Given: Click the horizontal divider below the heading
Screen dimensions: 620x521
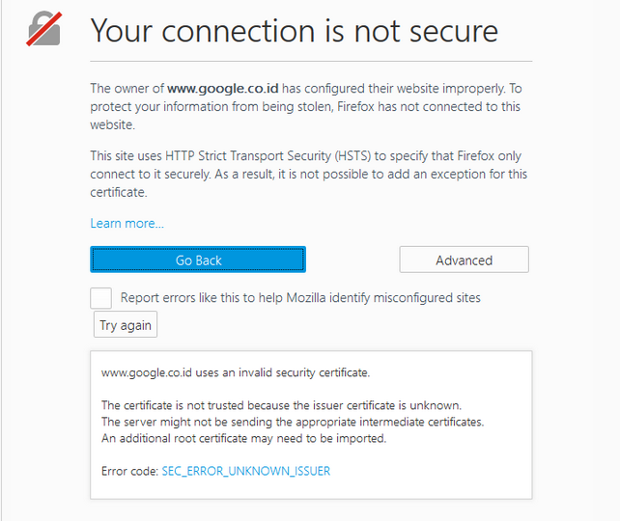Looking at the screenshot, I should (311, 61).
